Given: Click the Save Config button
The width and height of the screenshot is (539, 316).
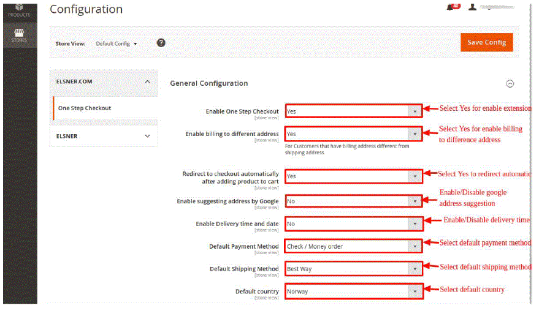Looking at the screenshot, I should click(x=486, y=42).
